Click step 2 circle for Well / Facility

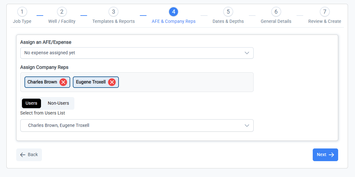pyautogui.click(x=62, y=12)
